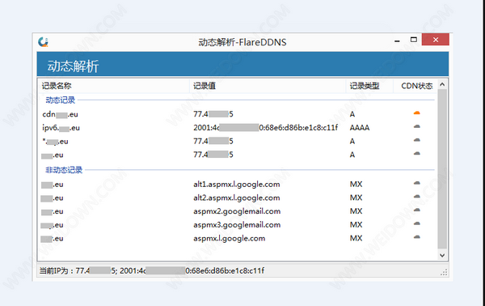Click the window resize grip in status bar
This screenshot has height=306, width=485.
pyautogui.click(x=444, y=272)
